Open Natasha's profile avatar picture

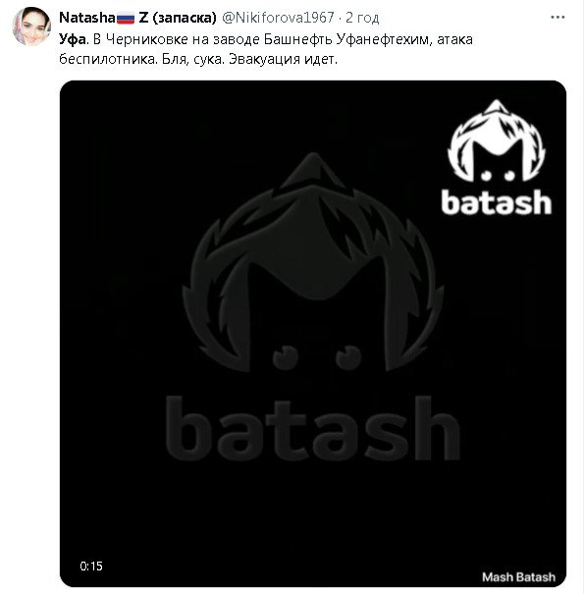click(x=31, y=27)
